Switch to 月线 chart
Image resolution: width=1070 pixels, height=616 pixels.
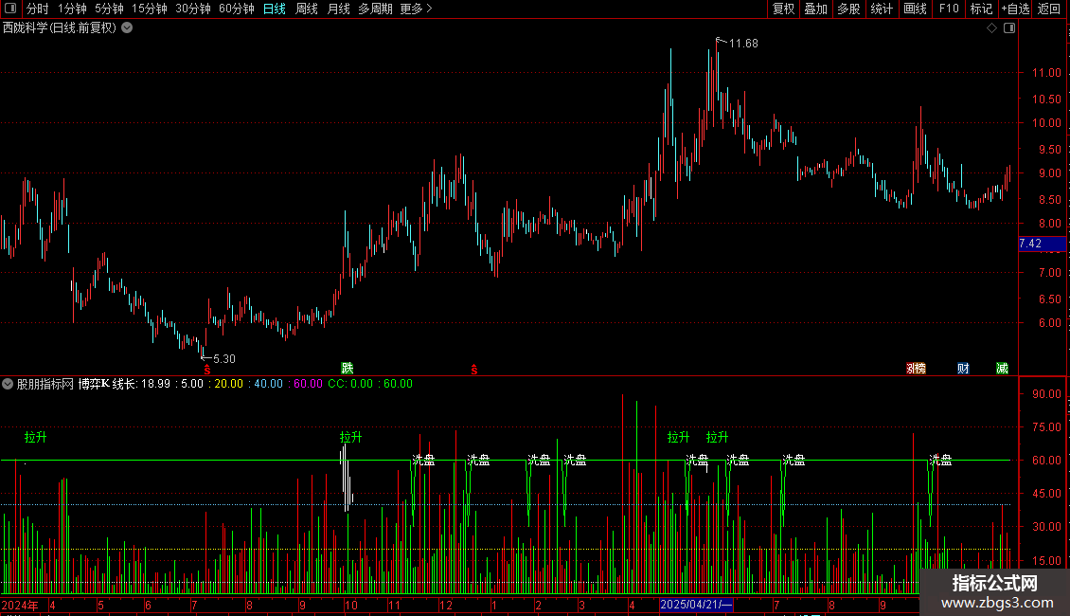[x=338, y=9]
